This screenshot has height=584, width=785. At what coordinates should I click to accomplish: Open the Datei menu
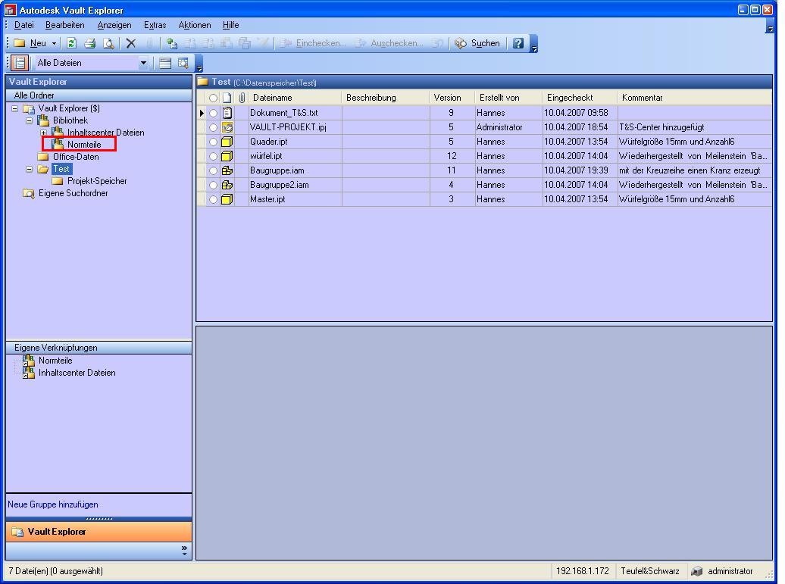tap(24, 25)
